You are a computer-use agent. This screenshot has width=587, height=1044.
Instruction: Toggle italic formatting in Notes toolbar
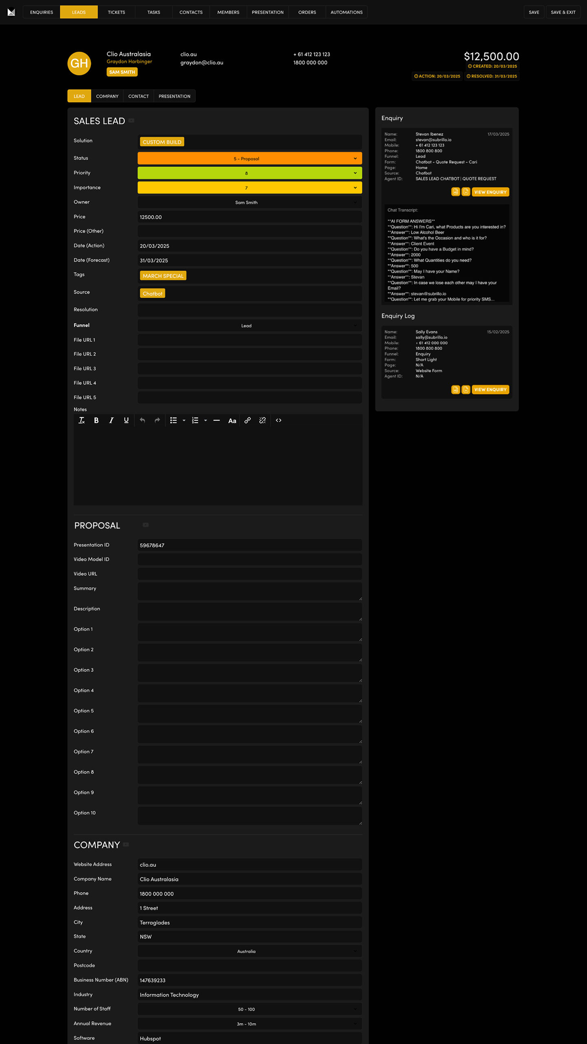[x=111, y=420]
